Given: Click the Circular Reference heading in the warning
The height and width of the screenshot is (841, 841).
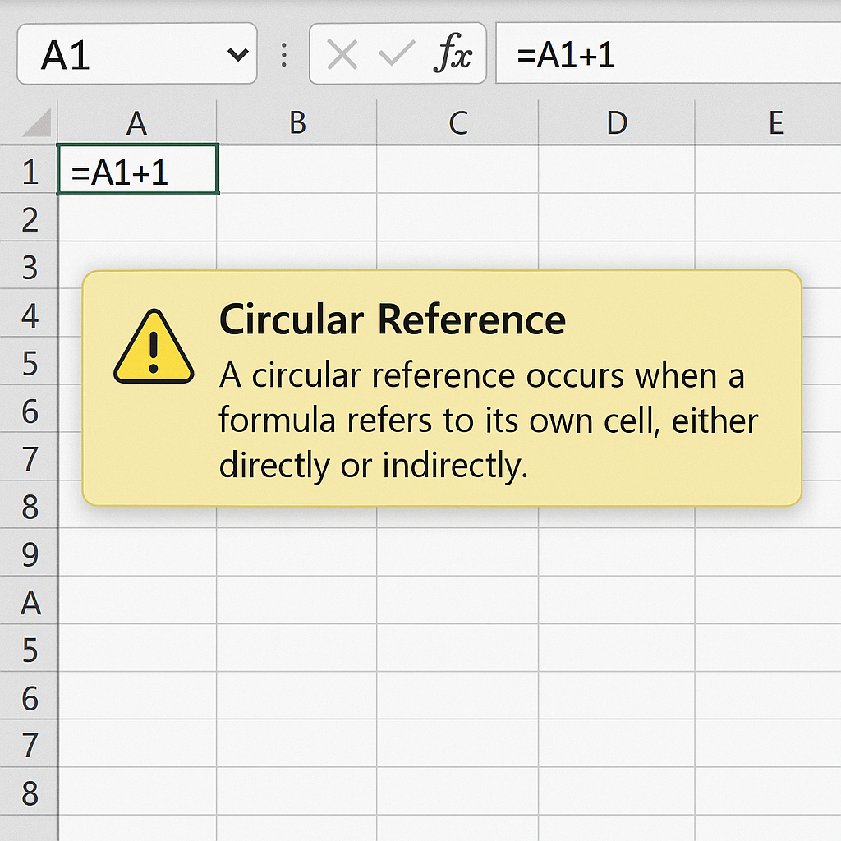Looking at the screenshot, I should tap(393, 319).
